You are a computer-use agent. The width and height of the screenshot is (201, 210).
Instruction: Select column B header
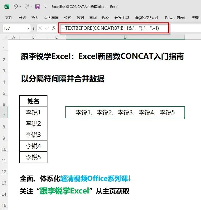[x=33, y=37]
